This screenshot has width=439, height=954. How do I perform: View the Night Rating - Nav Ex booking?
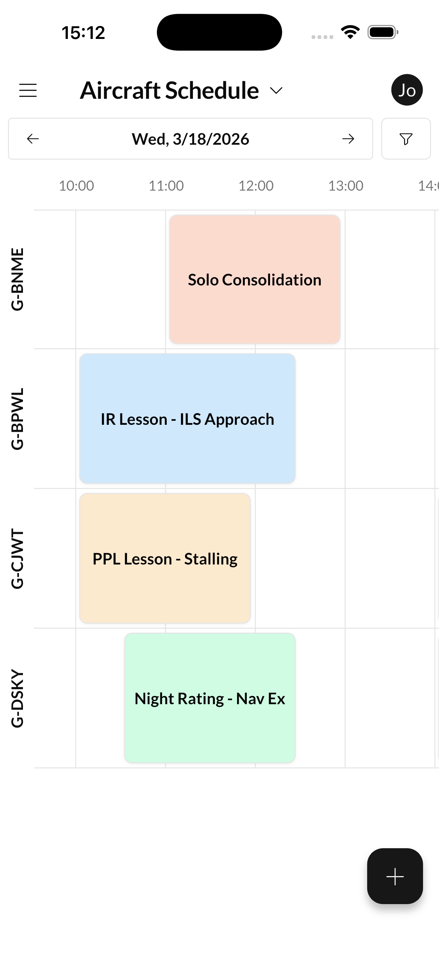[x=210, y=698]
